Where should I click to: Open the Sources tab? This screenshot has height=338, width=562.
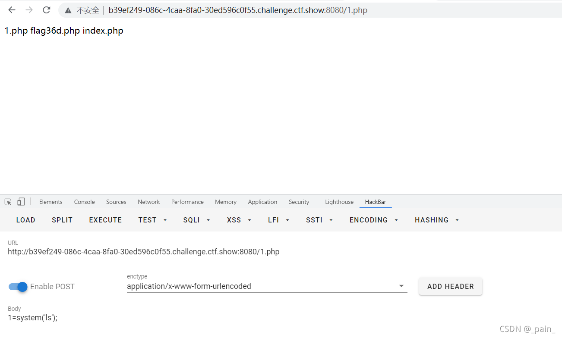[x=116, y=202]
